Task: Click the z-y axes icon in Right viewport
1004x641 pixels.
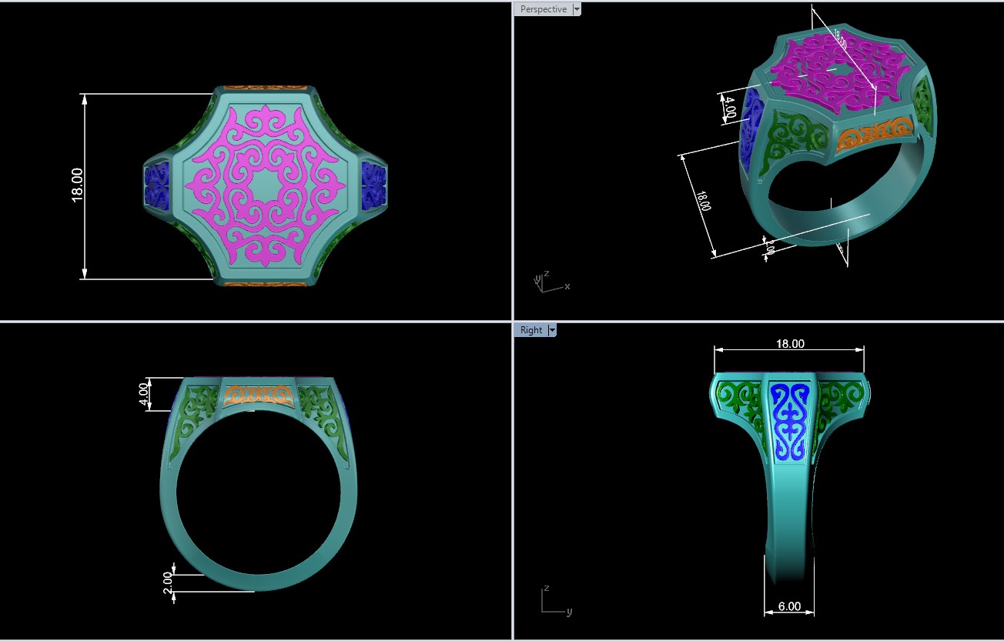Action: point(556,600)
